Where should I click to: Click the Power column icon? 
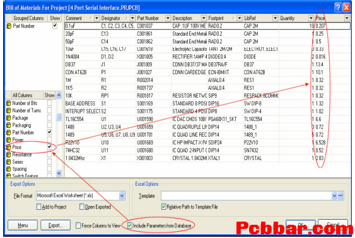(x=9, y=140)
